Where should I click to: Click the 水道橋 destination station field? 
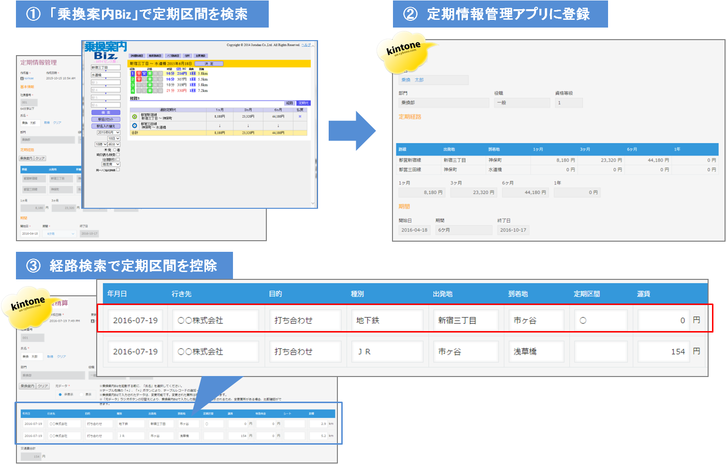(x=106, y=75)
